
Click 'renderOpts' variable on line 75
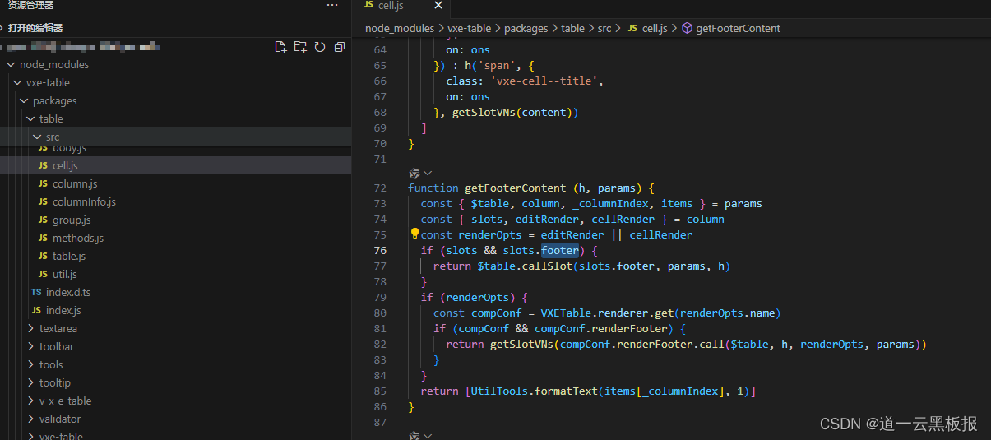pos(490,234)
